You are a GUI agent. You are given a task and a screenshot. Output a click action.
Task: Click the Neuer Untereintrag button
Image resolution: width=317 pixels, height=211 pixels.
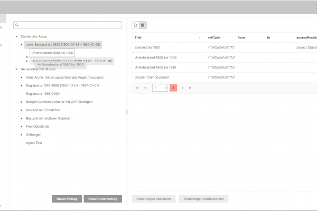click(x=102, y=199)
